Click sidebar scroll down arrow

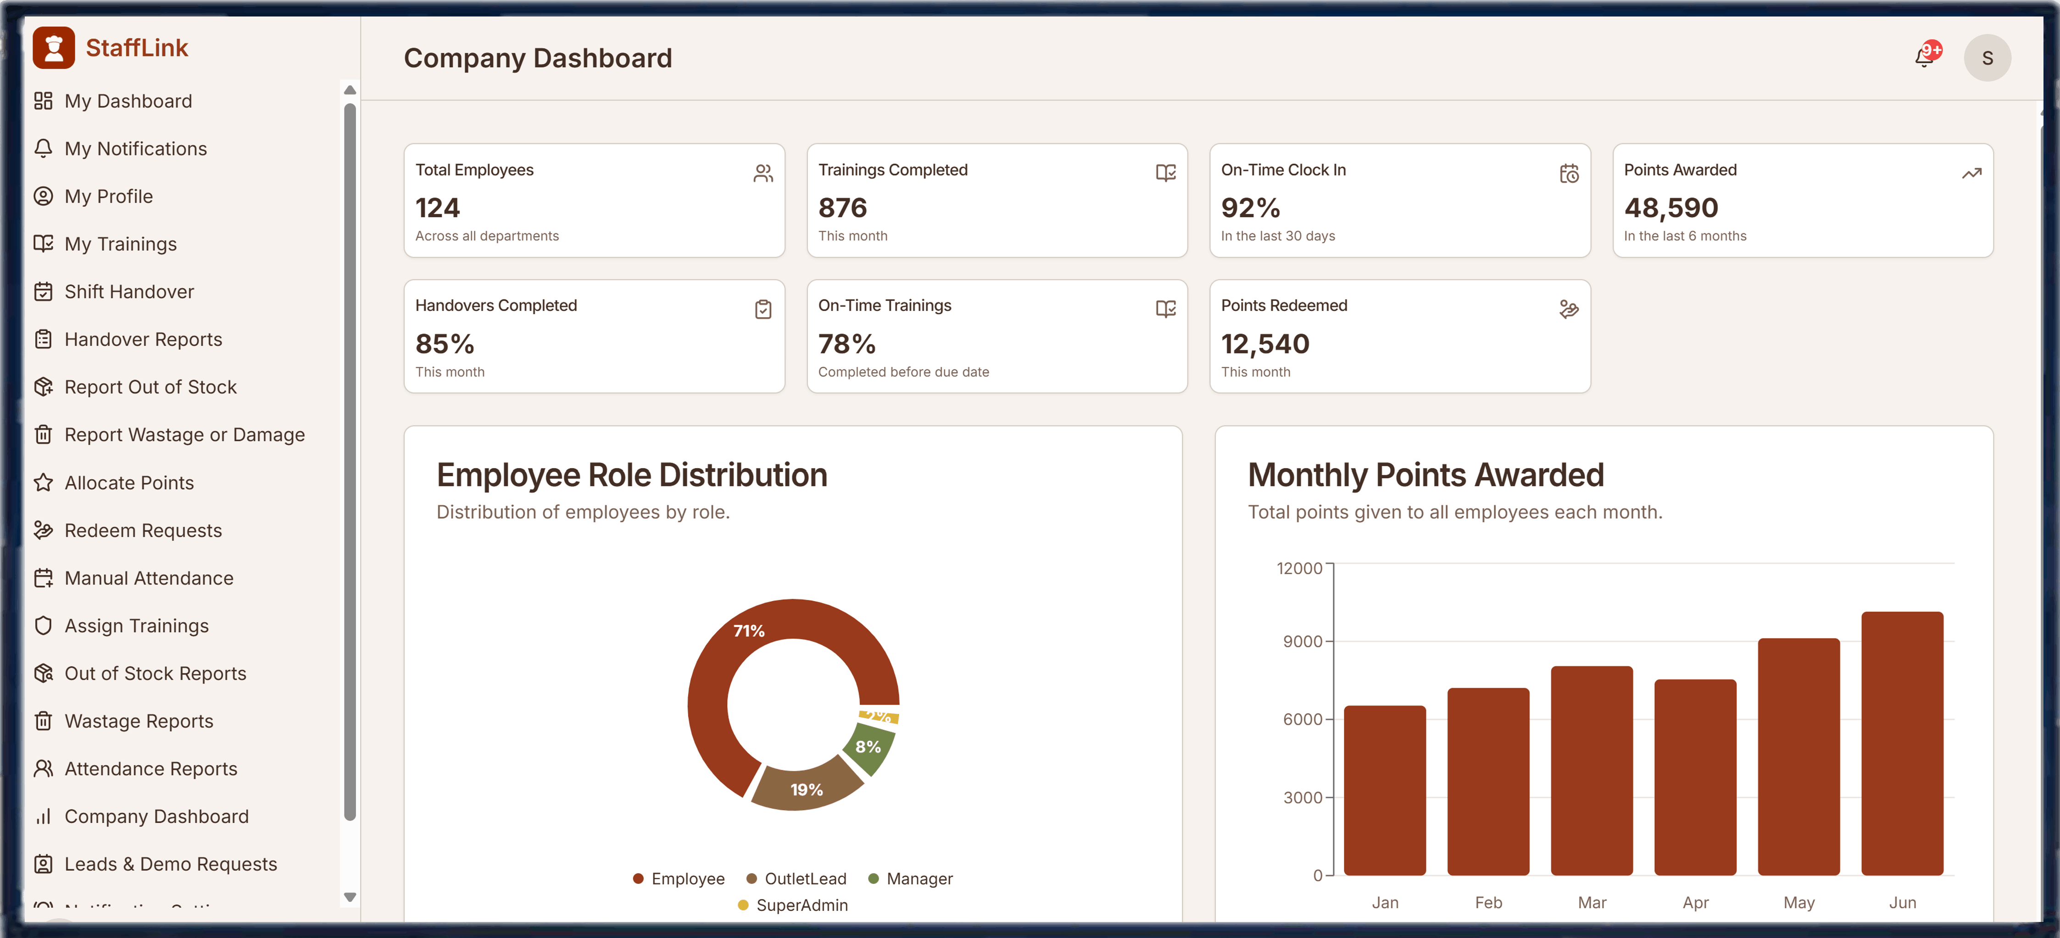350,897
